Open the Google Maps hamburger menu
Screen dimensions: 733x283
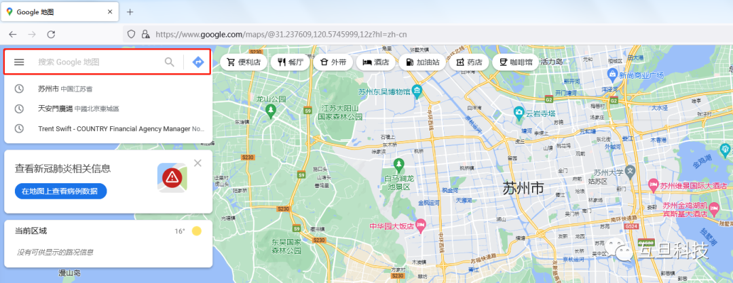[19, 62]
